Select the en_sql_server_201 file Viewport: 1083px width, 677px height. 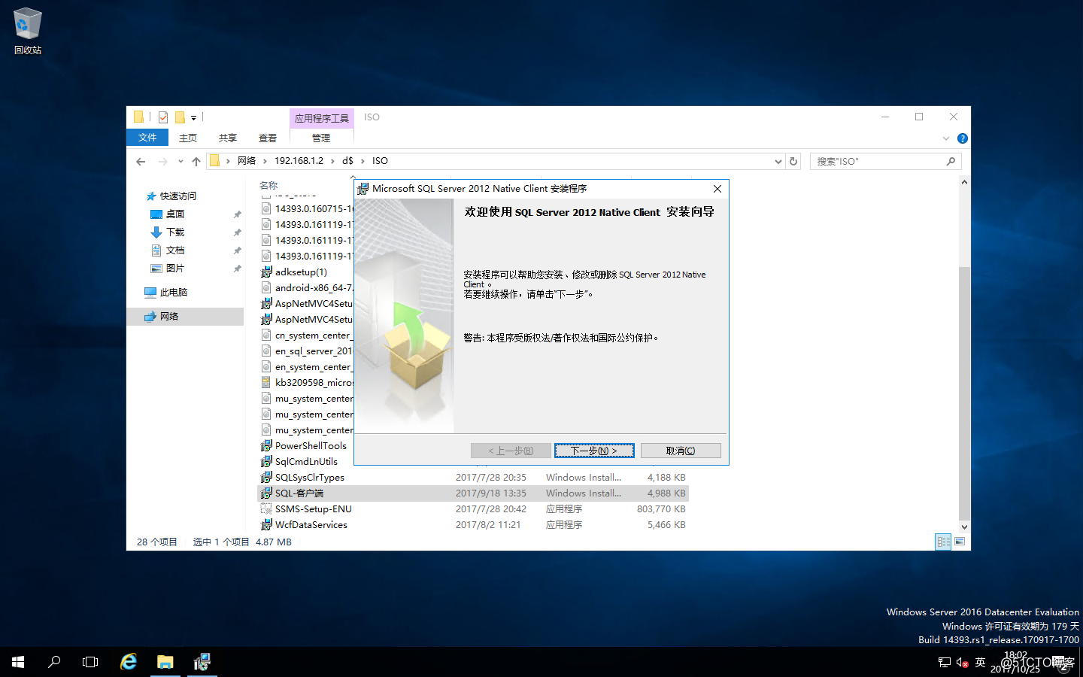click(x=314, y=351)
